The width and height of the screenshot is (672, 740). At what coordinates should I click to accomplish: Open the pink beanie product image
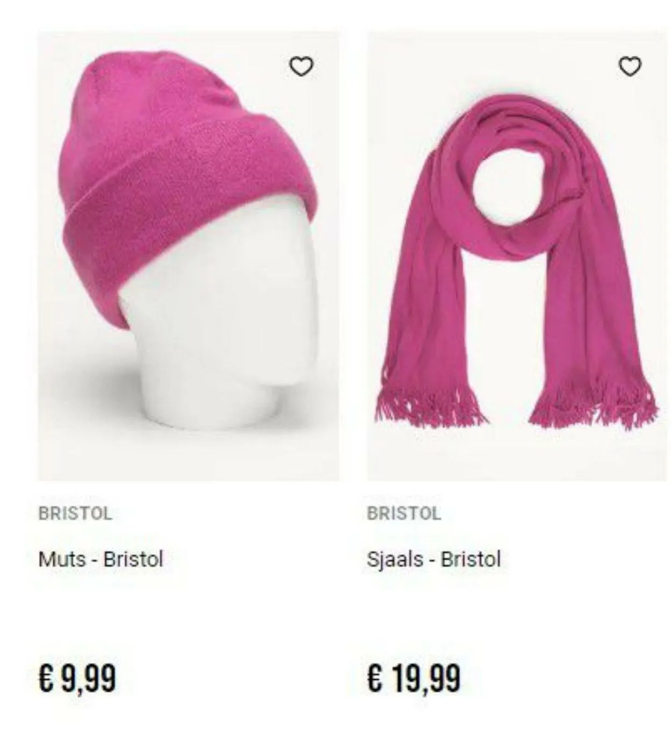pos(188,256)
